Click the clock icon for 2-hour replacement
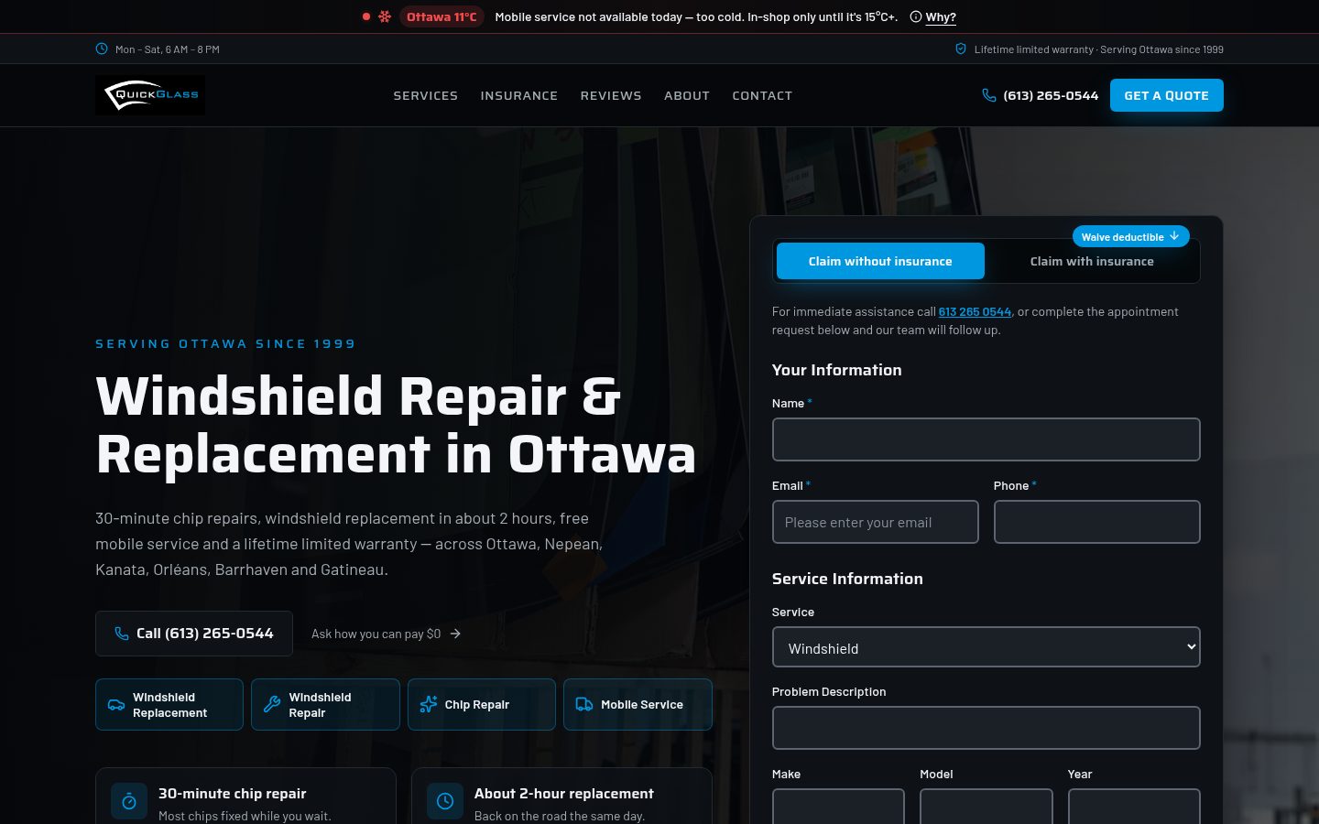 click(x=445, y=801)
